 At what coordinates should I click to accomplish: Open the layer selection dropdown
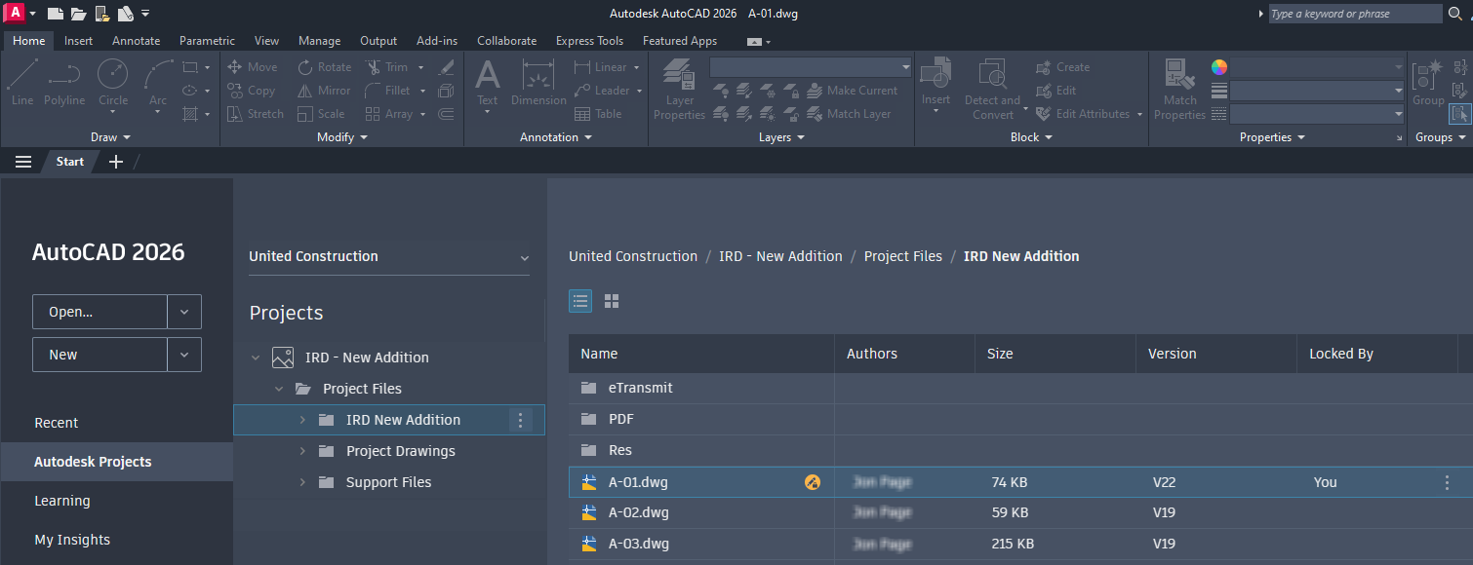(x=810, y=67)
